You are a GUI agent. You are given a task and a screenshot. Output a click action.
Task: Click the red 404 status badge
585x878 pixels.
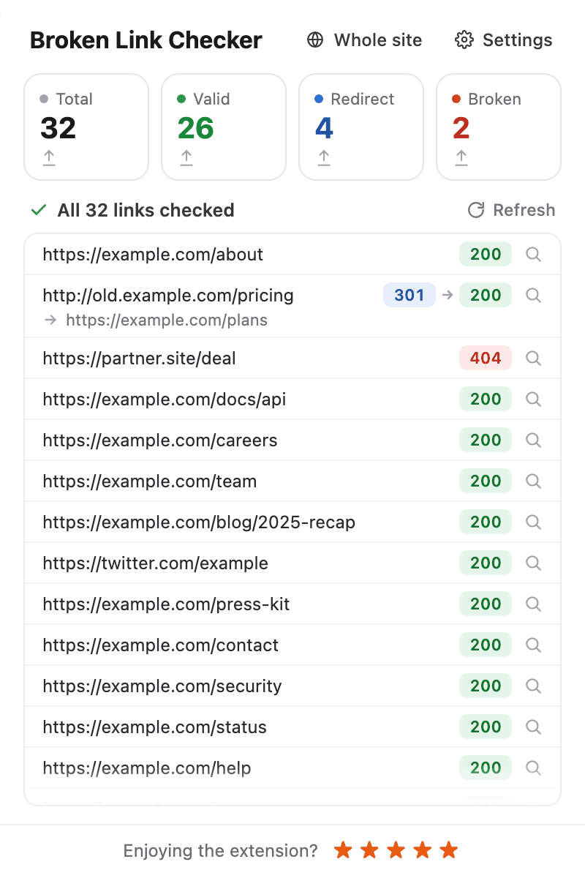click(486, 359)
